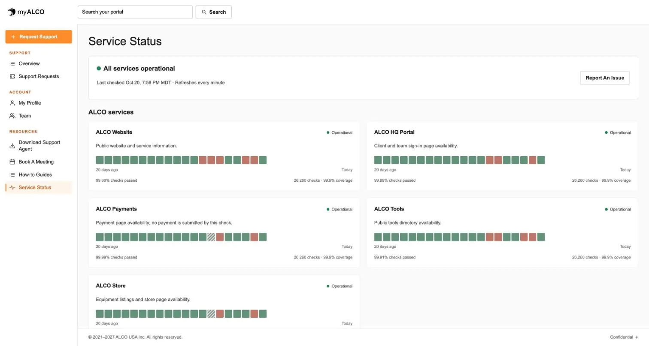
Task: Click the Team people icon
Action: [12, 116]
